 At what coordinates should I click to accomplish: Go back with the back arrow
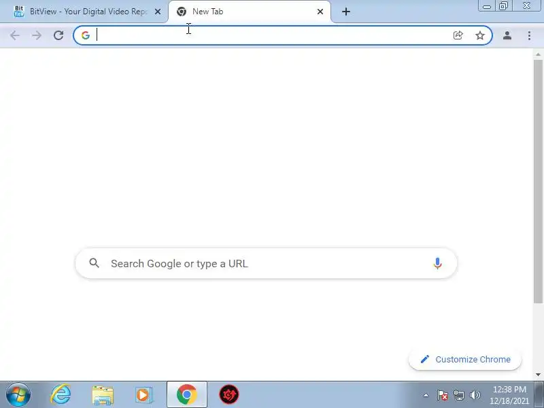tap(14, 35)
